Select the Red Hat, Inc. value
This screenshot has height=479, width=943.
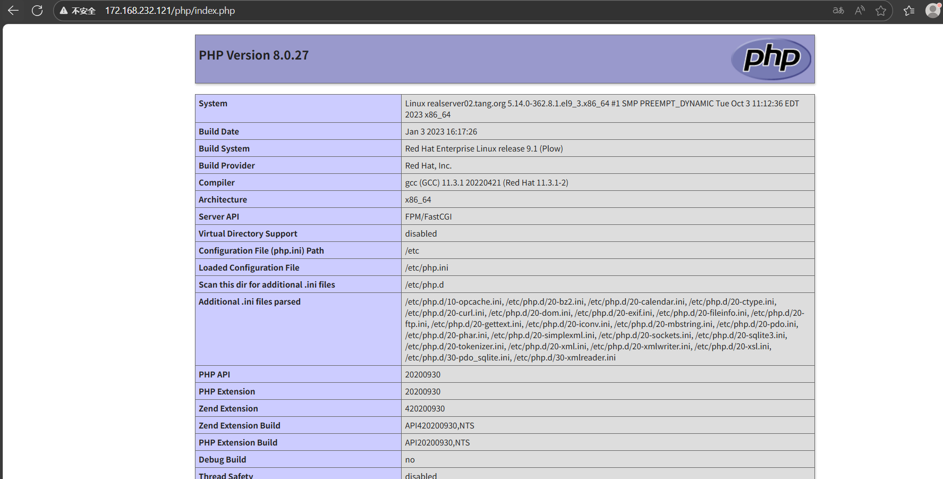[x=428, y=166]
